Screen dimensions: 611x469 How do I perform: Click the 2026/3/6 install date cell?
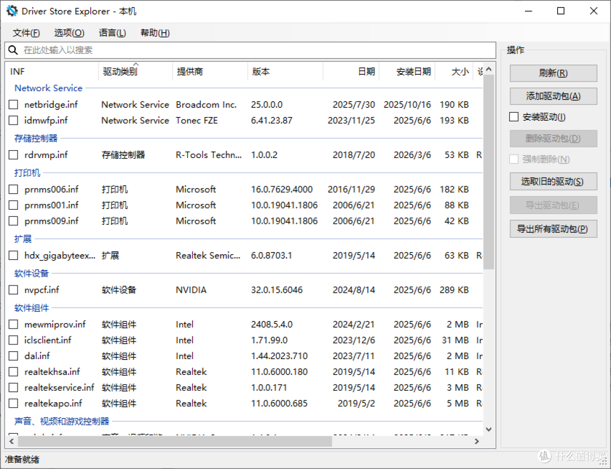point(412,155)
